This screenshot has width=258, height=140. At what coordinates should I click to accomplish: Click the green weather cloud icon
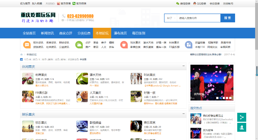79,45
